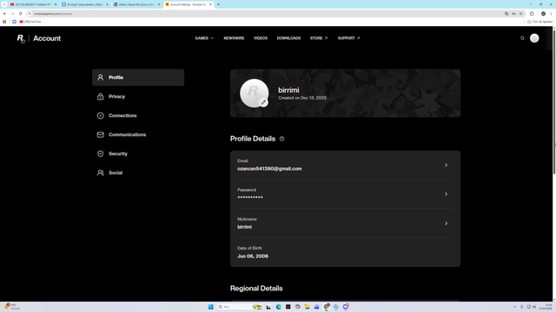Viewport: 556px width, 312px height.
Task: Open the apps grid icon in bookmarks bar
Action: click(4, 22)
